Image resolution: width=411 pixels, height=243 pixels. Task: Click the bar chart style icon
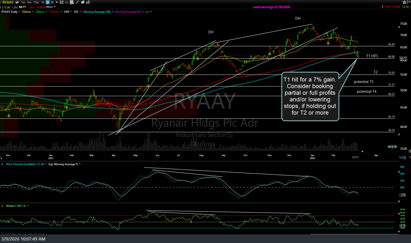[66, 2]
